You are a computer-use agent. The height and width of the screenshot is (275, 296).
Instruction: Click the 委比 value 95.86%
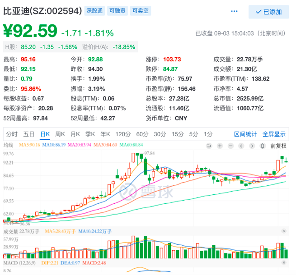(31, 89)
